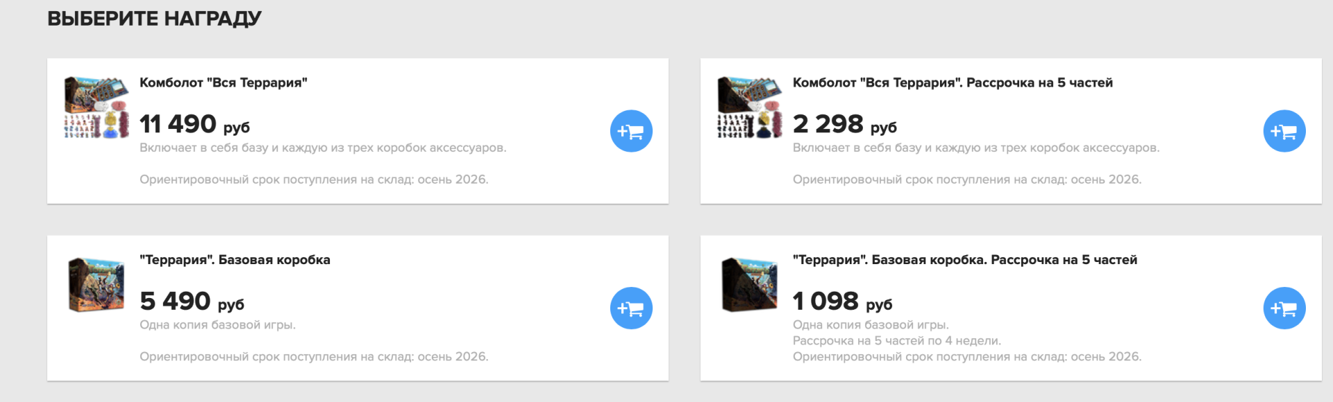
Task: Add 2 298 руб installment комболот to cart
Action: pos(1284,131)
